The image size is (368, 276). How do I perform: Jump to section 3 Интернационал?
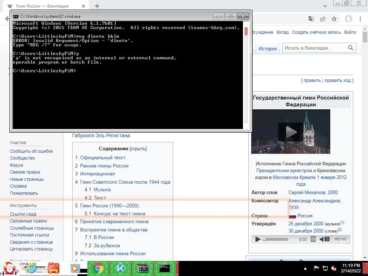click(x=97, y=174)
